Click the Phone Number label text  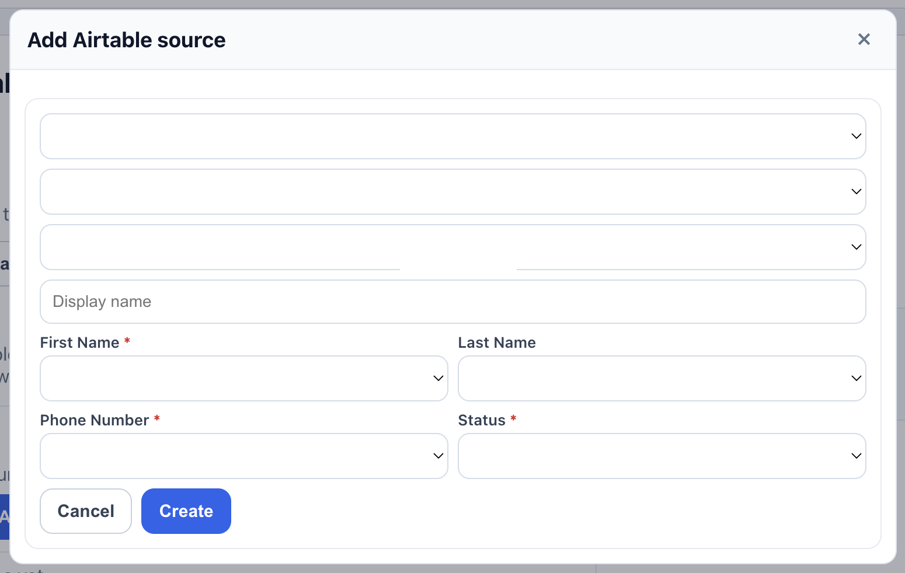pos(95,420)
